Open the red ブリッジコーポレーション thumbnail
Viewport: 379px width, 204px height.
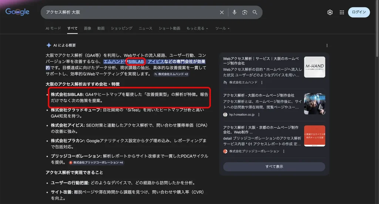coord(315,136)
